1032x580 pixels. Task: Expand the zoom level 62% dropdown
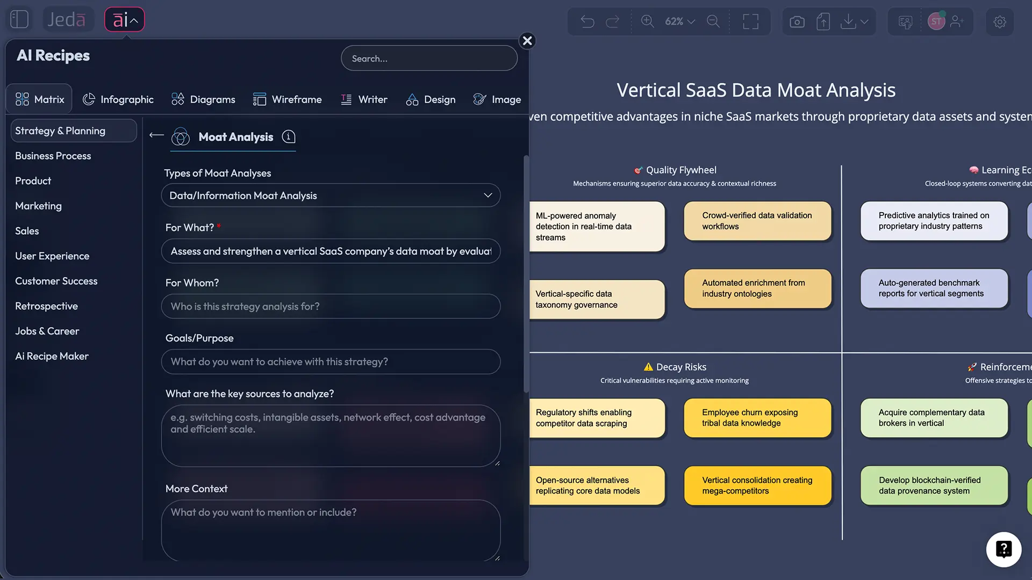point(679,21)
